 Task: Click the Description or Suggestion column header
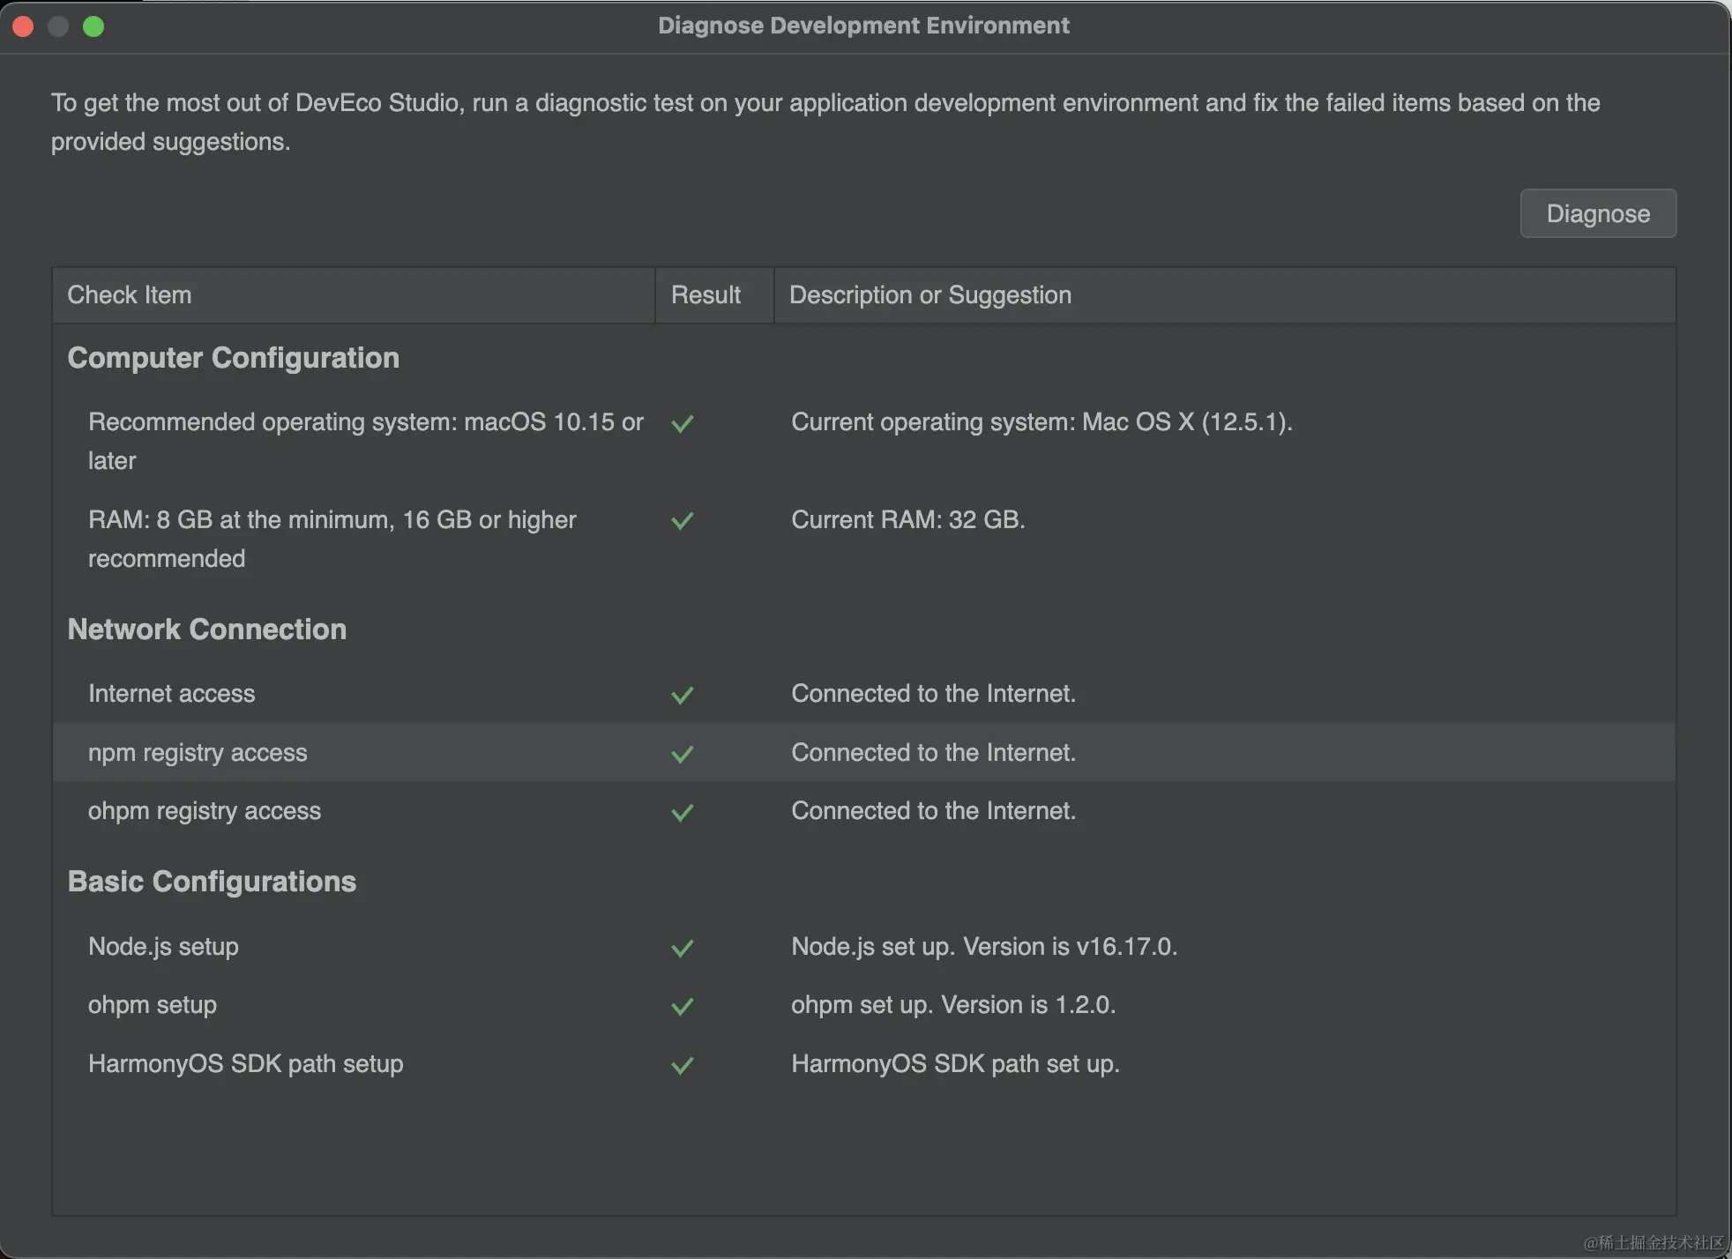(929, 295)
